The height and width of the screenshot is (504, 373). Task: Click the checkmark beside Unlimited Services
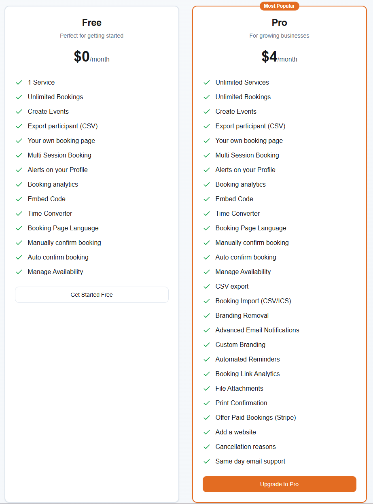207,82
